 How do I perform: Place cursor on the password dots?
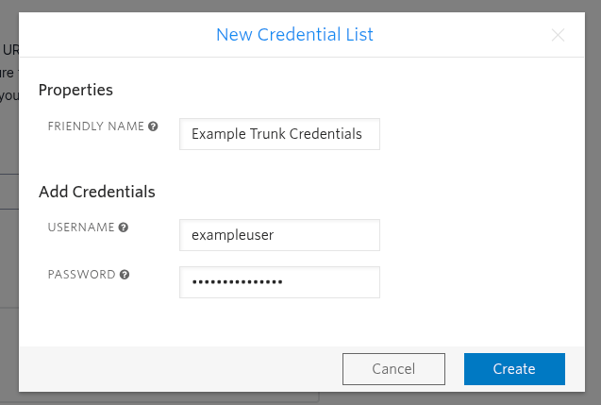(x=237, y=282)
